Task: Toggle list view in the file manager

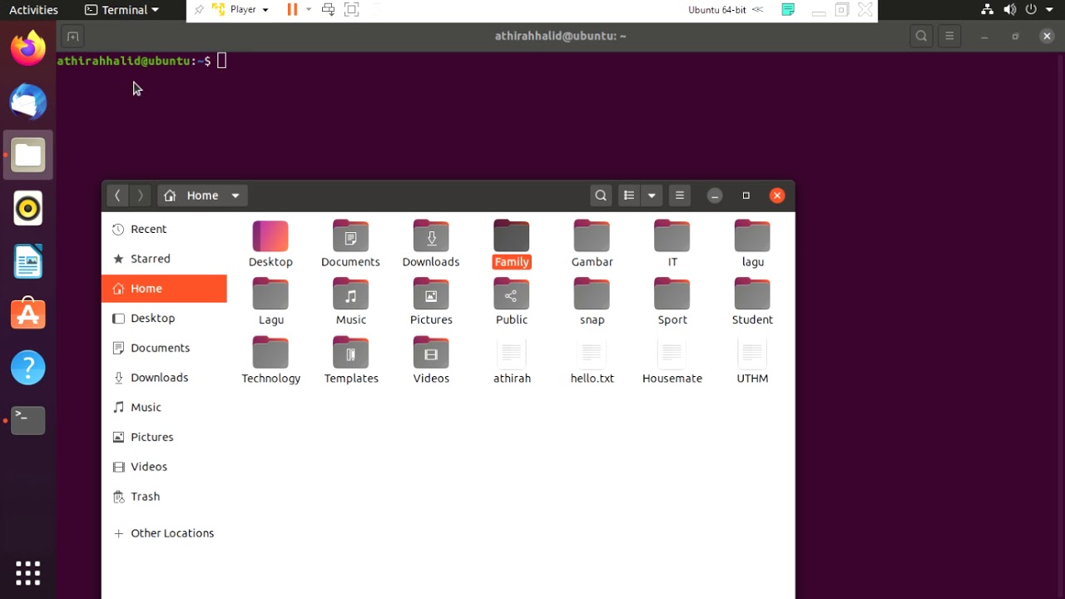Action: pos(629,196)
